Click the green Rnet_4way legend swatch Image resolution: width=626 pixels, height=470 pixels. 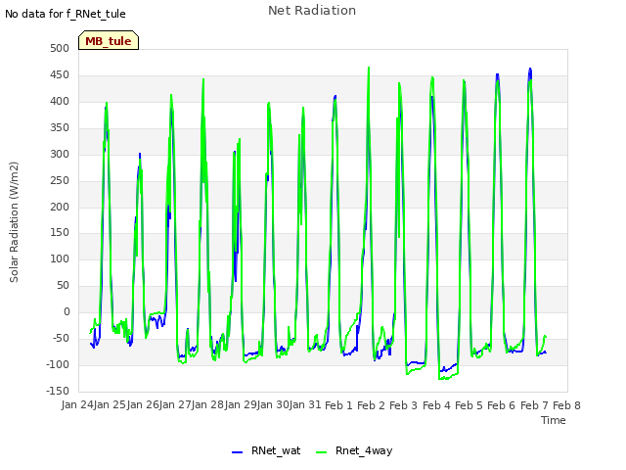[x=322, y=452]
